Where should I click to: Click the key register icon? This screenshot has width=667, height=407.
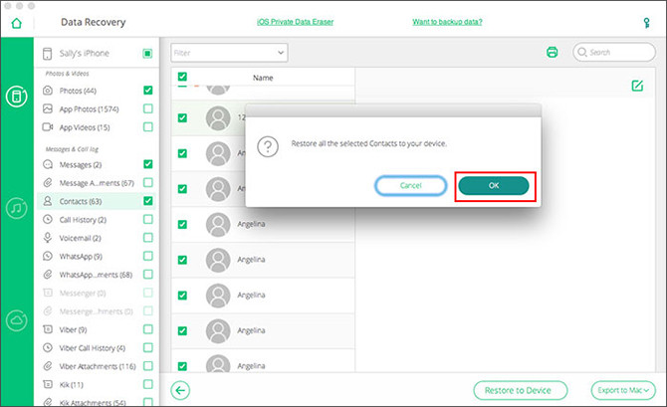(647, 21)
